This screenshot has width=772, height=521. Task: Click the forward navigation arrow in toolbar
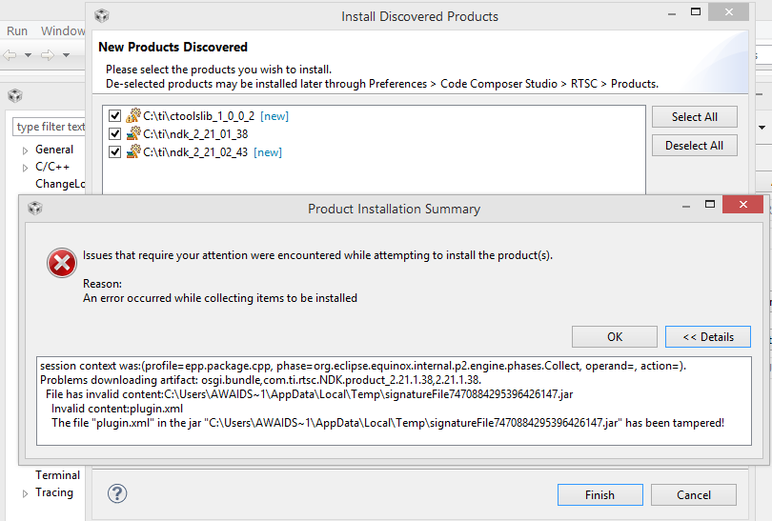(x=47, y=55)
